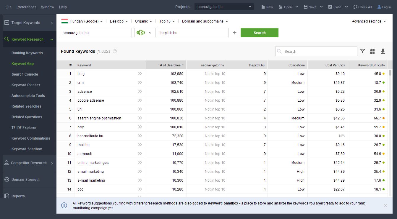Add another competitor with plus icon

[x=235, y=33]
